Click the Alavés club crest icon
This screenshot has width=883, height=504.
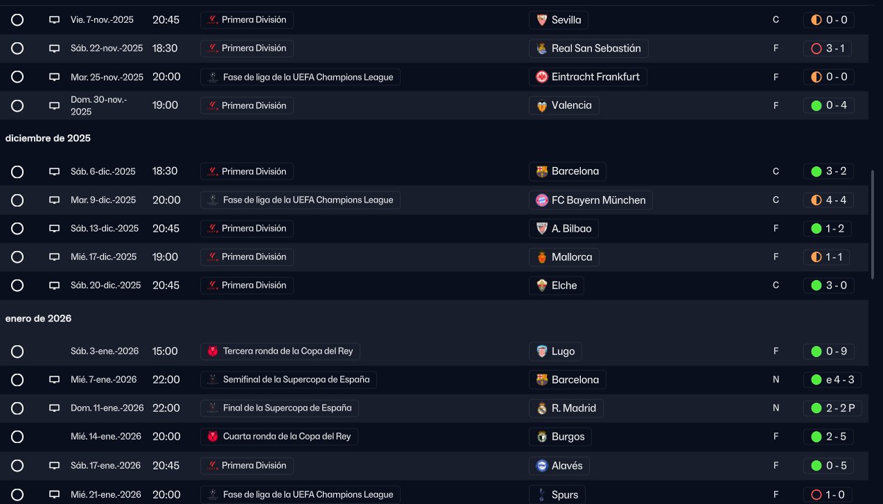click(542, 466)
